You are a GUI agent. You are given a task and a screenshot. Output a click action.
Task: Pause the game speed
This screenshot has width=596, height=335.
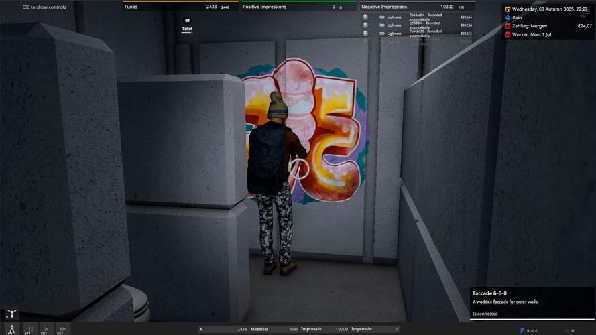click(30, 328)
